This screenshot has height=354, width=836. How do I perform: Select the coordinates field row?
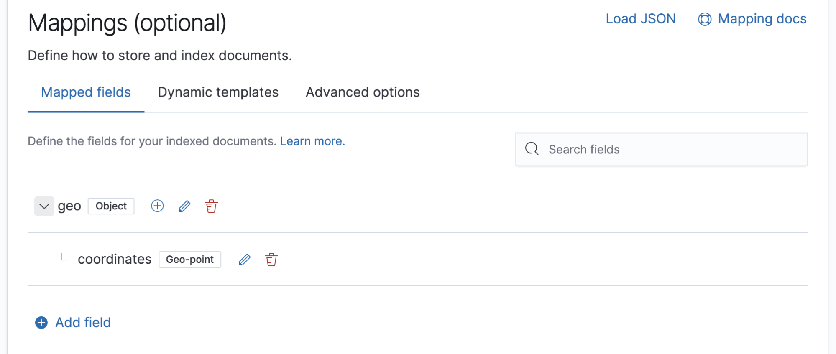pos(114,259)
